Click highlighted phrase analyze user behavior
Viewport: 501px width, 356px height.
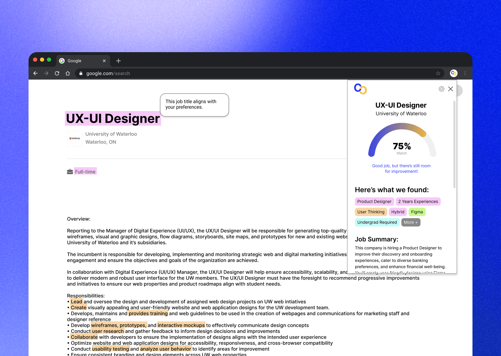point(166,349)
